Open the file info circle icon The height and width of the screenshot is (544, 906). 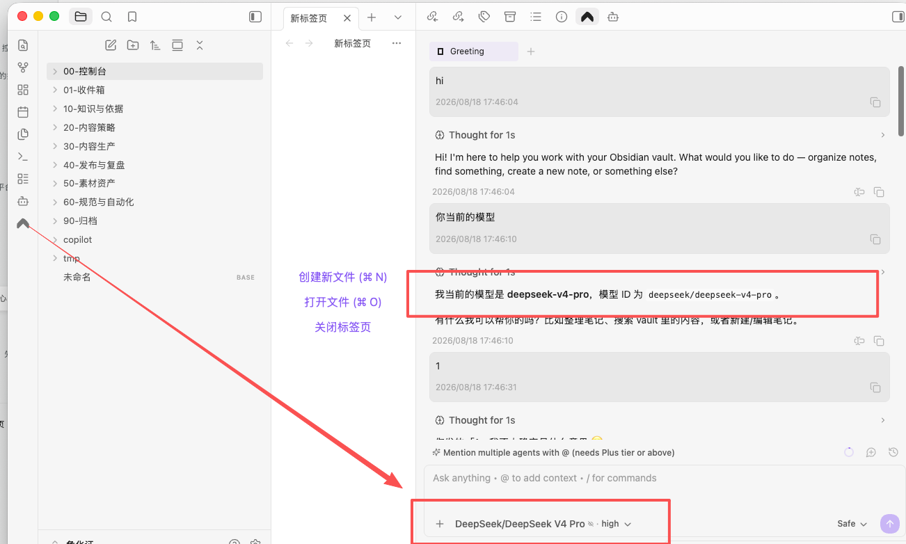coord(562,17)
